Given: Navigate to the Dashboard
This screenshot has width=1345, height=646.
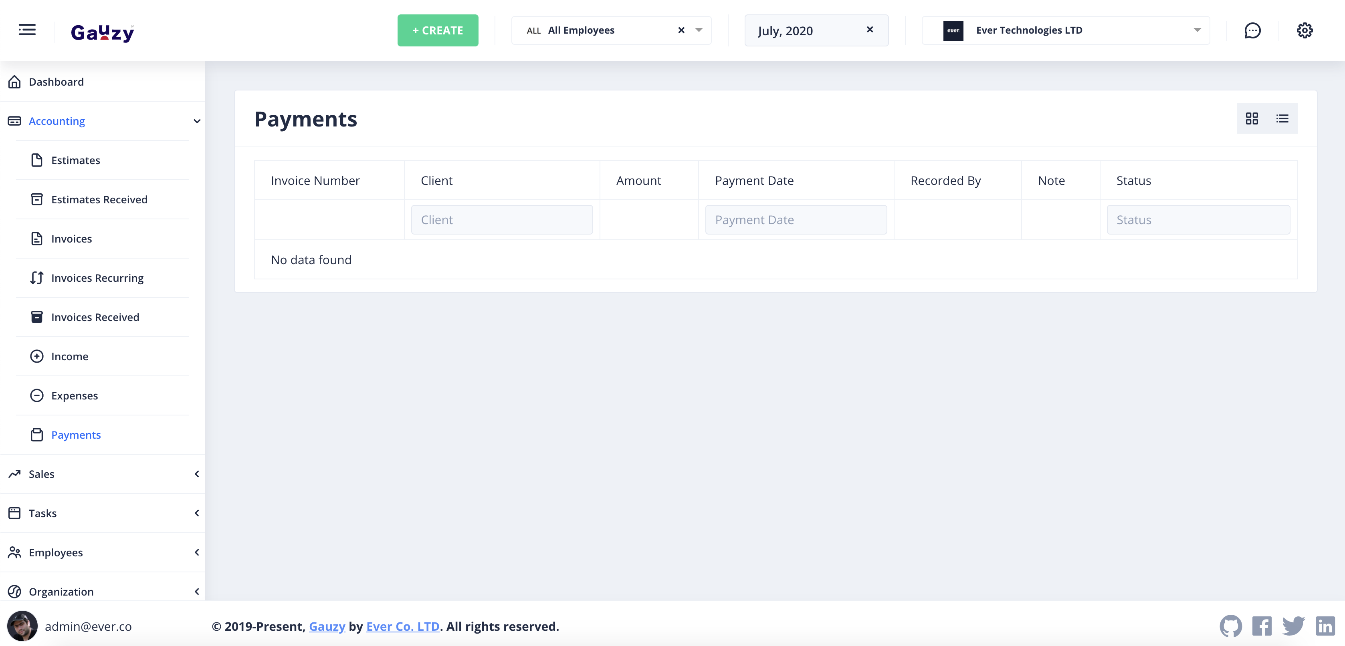Looking at the screenshot, I should (x=56, y=82).
